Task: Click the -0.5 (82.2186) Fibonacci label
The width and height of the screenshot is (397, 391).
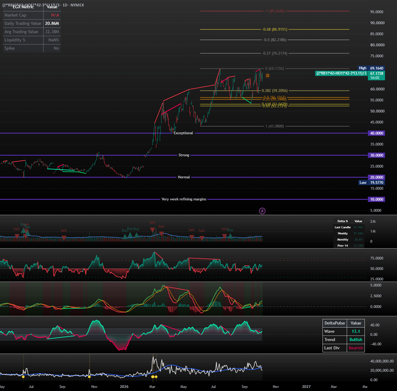Action: pyautogui.click(x=275, y=40)
